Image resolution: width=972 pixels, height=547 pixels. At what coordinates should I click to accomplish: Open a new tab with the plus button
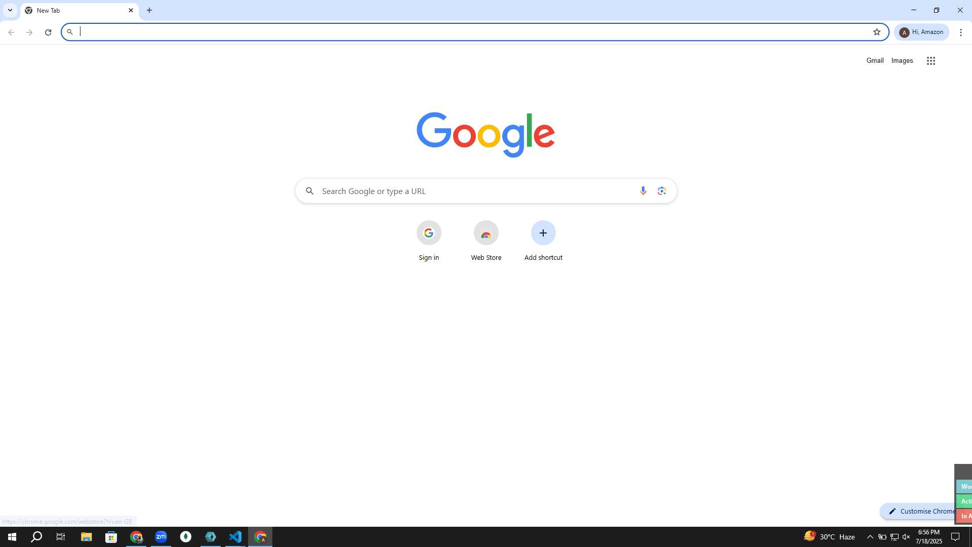(149, 10)
